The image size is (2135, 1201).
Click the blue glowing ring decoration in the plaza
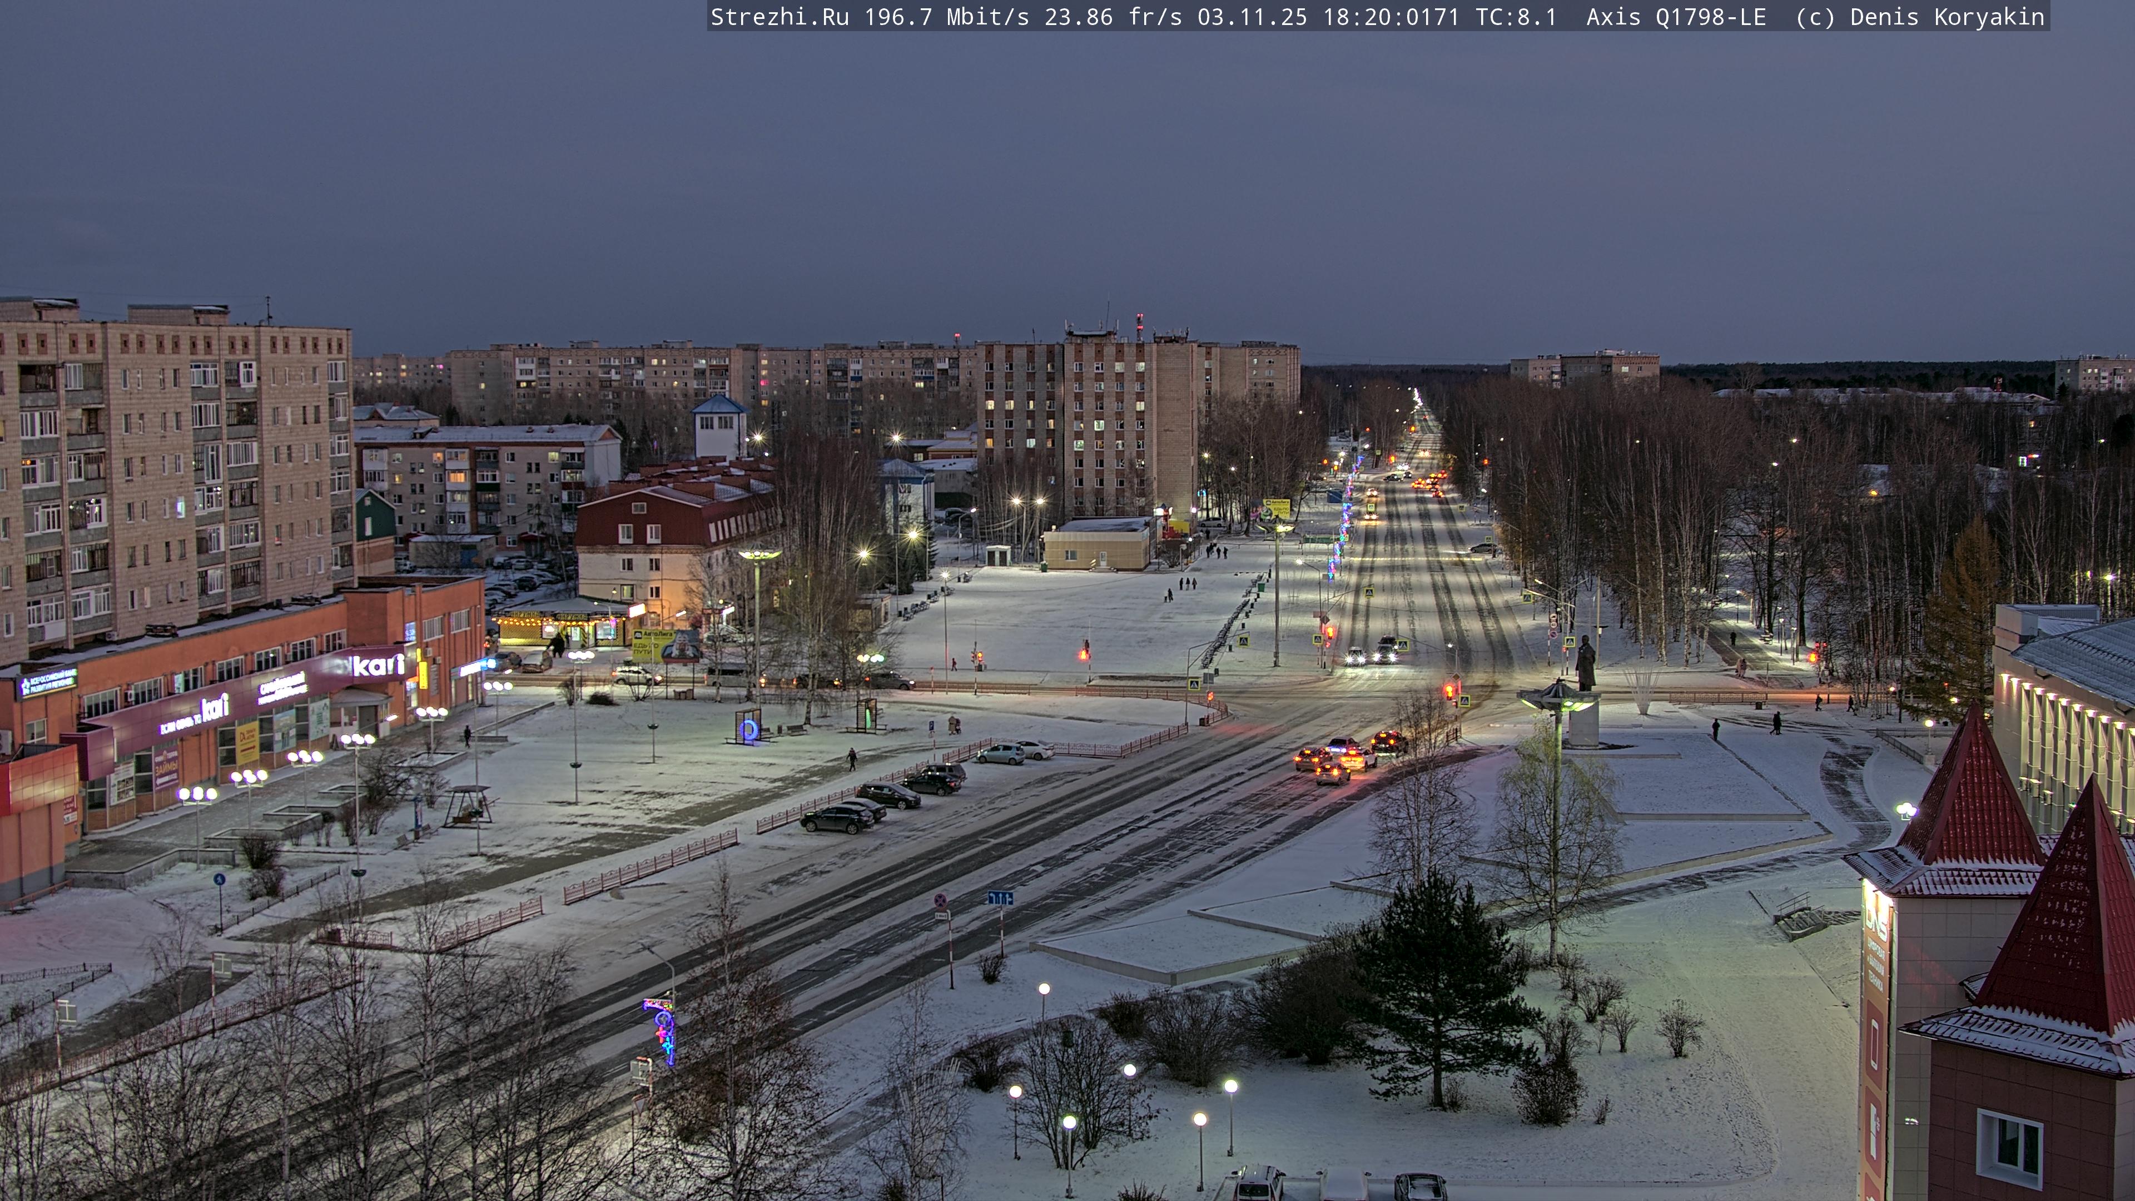(x=748, y=730)
